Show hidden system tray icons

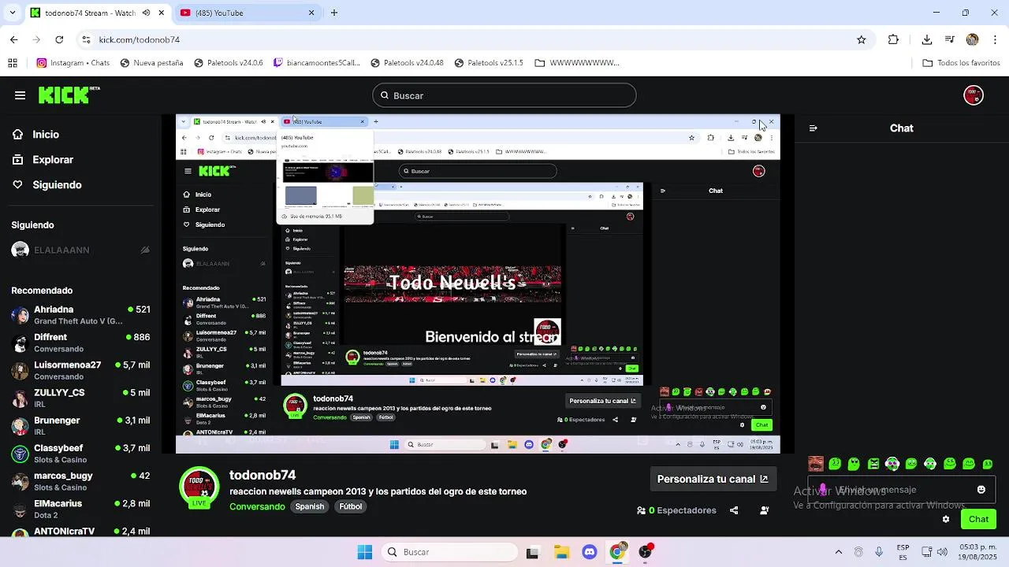tap(838, 552)
